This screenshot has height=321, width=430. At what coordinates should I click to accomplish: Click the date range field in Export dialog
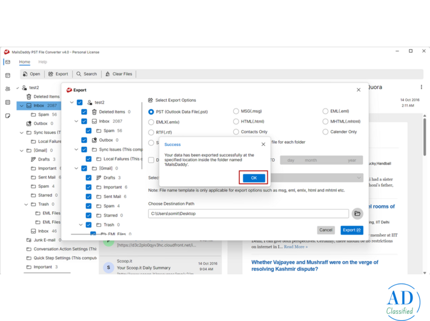pos(322,160)
